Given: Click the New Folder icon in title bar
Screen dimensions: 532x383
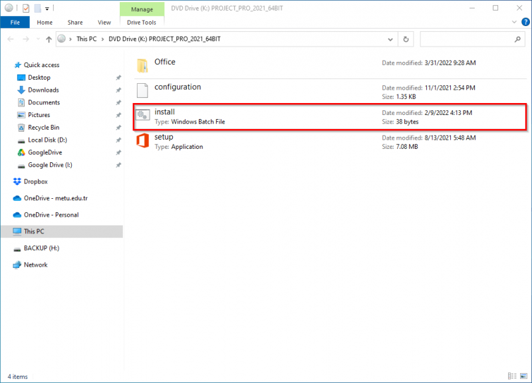Looking at the screenshot, I should 38,8.
